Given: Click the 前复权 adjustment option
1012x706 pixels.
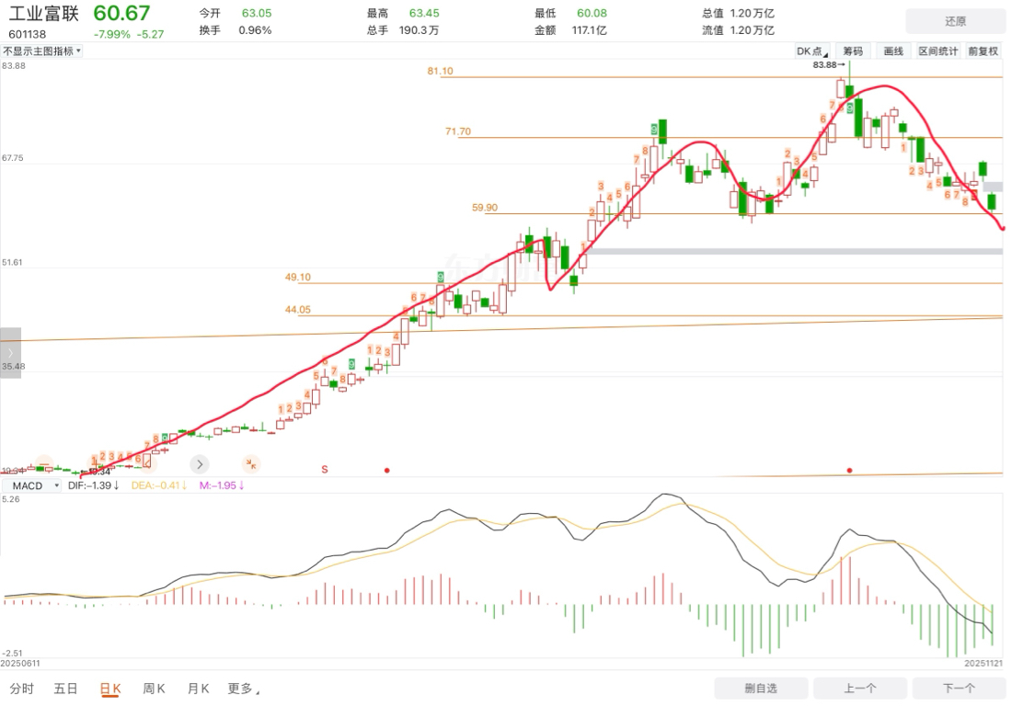Looking at the screenshot, I should point(983,51).
